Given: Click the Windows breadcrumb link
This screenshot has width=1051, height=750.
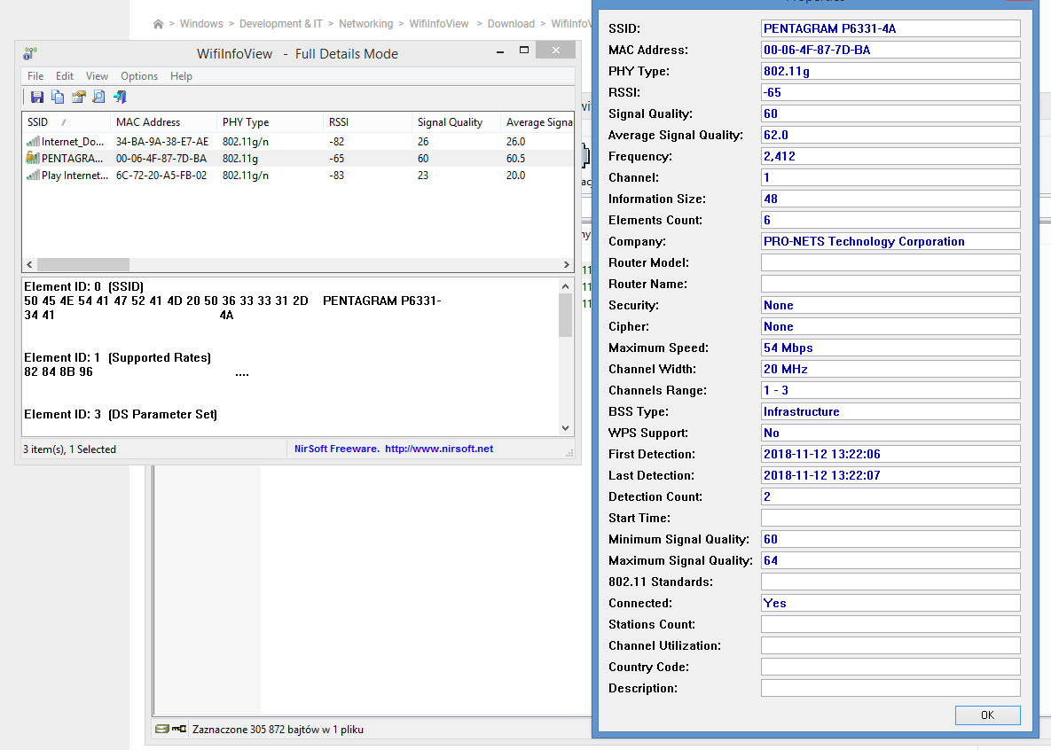Looking at the screenshot, I should click(201, 24).
